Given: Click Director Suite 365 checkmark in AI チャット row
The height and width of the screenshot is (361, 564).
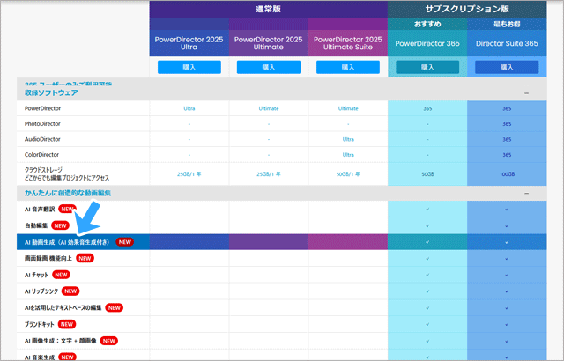Looking at the screenshot, I should (x=507, y=275).
